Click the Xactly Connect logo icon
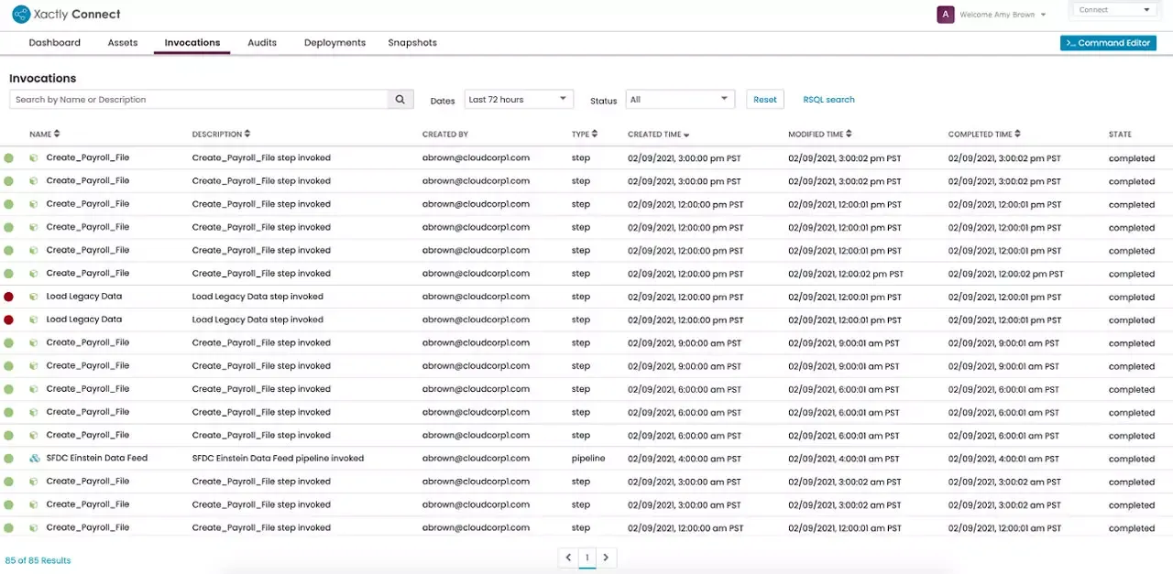 [x=20, y=15]
